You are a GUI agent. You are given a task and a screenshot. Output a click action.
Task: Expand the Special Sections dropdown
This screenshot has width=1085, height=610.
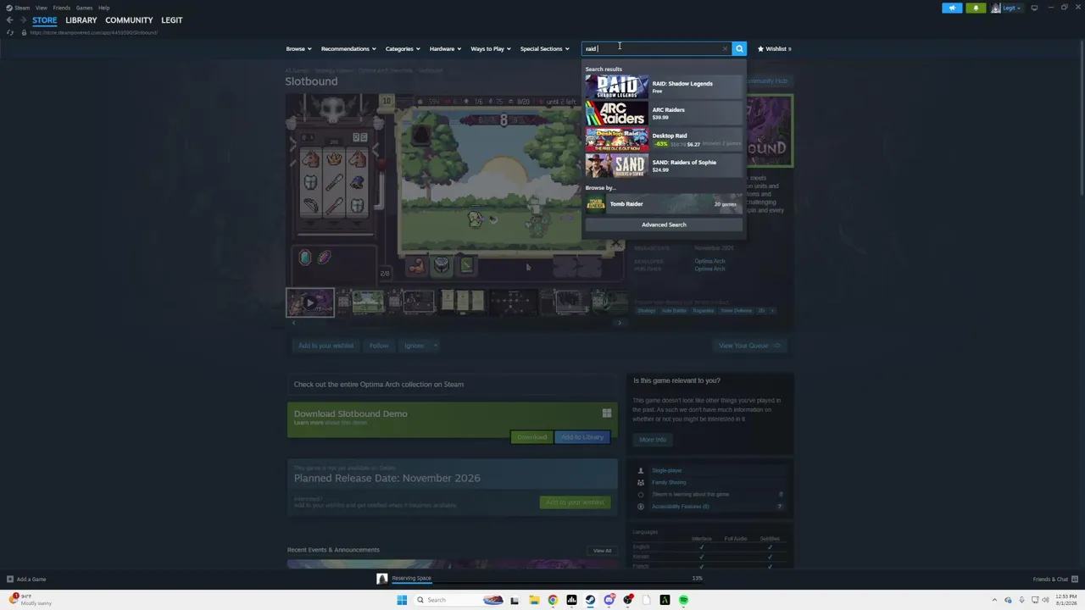(544, 49)
